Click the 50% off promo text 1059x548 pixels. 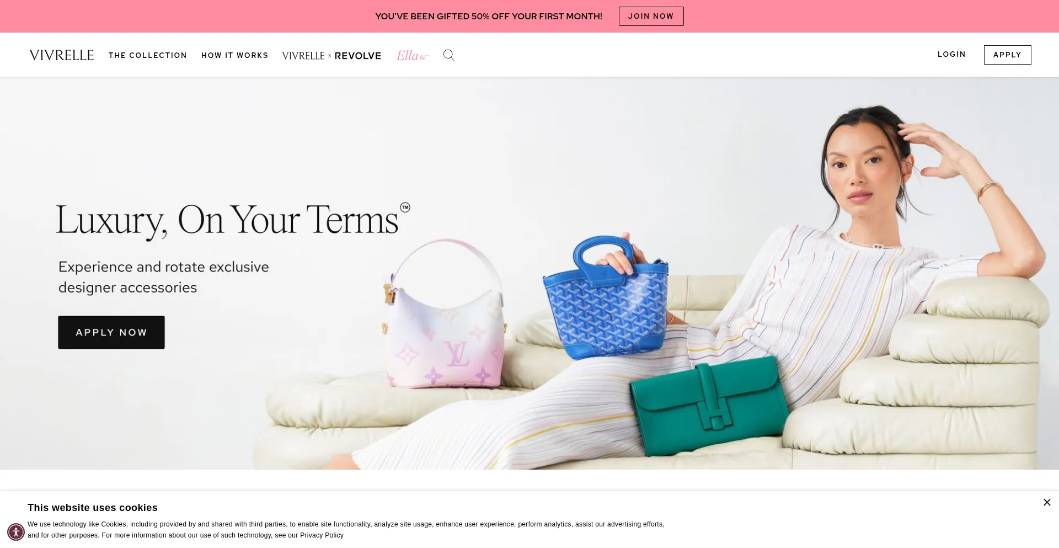click(x=489, y=17)
